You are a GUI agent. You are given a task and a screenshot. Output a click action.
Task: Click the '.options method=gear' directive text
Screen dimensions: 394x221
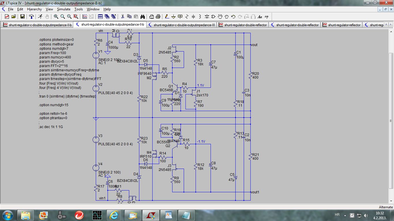pos(56,44)
